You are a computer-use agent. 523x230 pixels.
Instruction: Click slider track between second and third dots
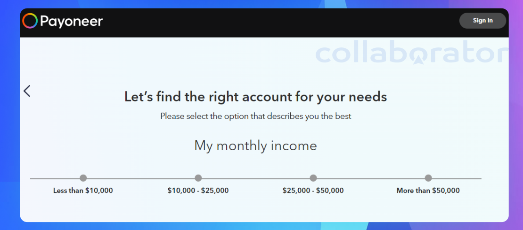coord(256,179)
